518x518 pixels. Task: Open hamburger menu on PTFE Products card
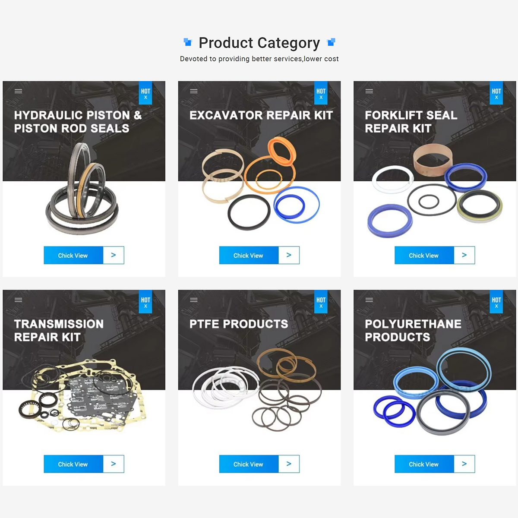click(x=194, y=300)
